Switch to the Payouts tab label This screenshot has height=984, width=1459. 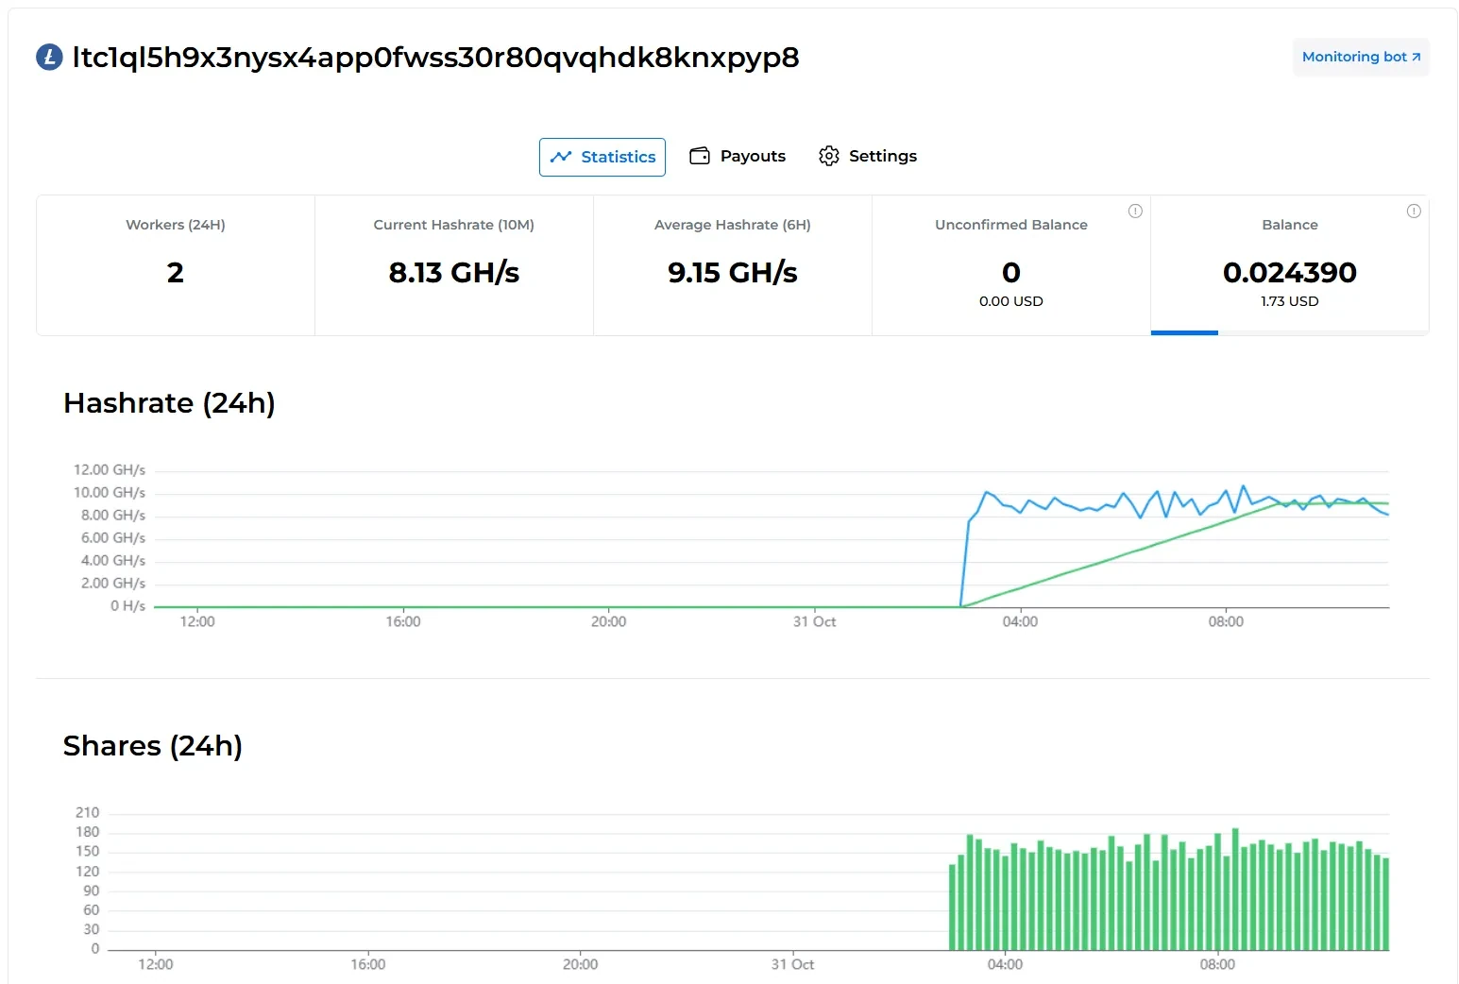753,156
